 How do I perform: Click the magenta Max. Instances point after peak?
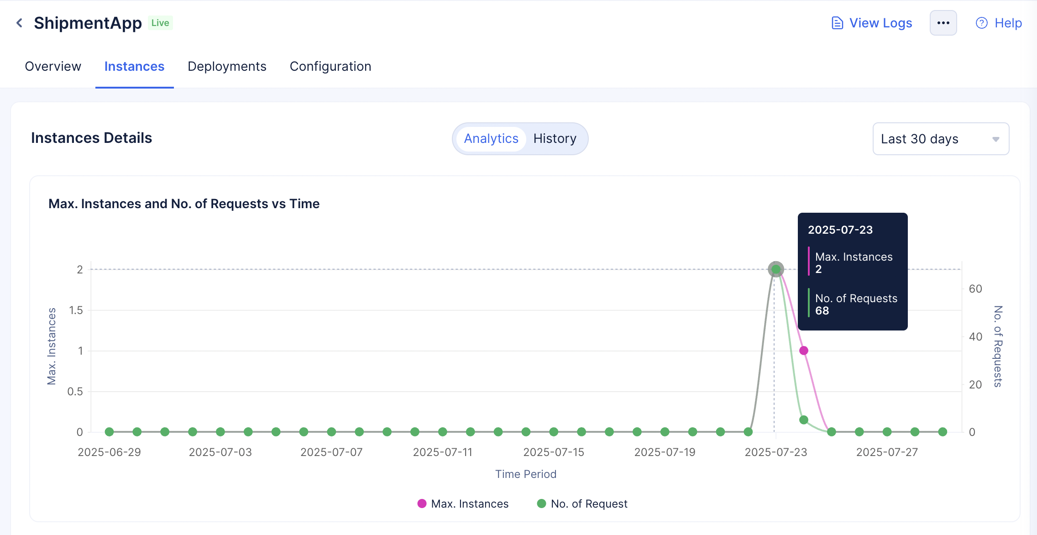click(x=804, y=351)
